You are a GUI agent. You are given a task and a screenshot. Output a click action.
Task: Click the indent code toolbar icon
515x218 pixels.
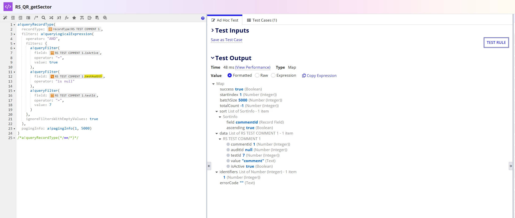[x=21, y=18]
